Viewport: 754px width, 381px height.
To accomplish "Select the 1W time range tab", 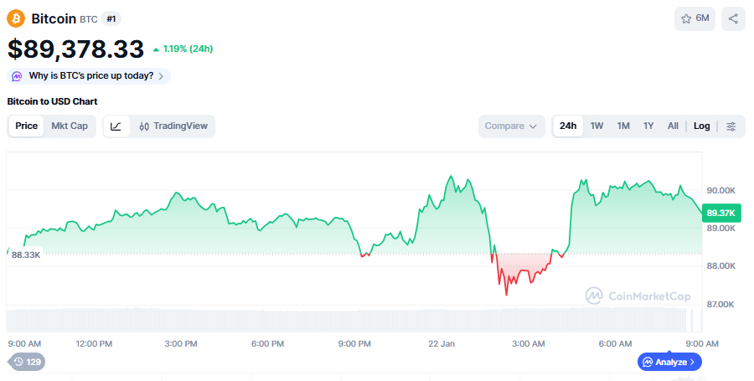I will pos(596,126).
